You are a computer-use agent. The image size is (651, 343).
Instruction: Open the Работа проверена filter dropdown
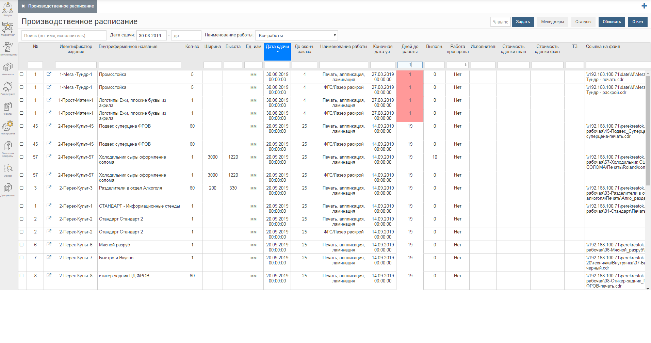point(457,65)
